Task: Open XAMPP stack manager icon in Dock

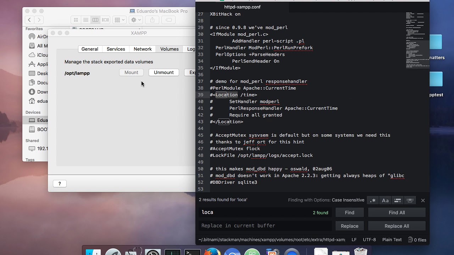Action: [x=272, y=252]
